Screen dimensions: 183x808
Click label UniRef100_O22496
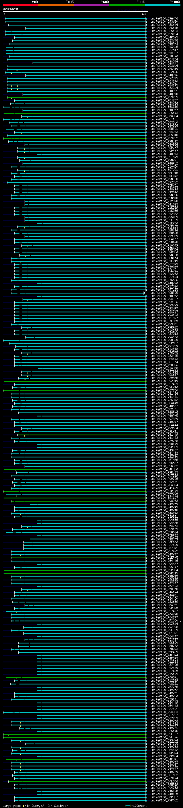(x=164, y=72)
